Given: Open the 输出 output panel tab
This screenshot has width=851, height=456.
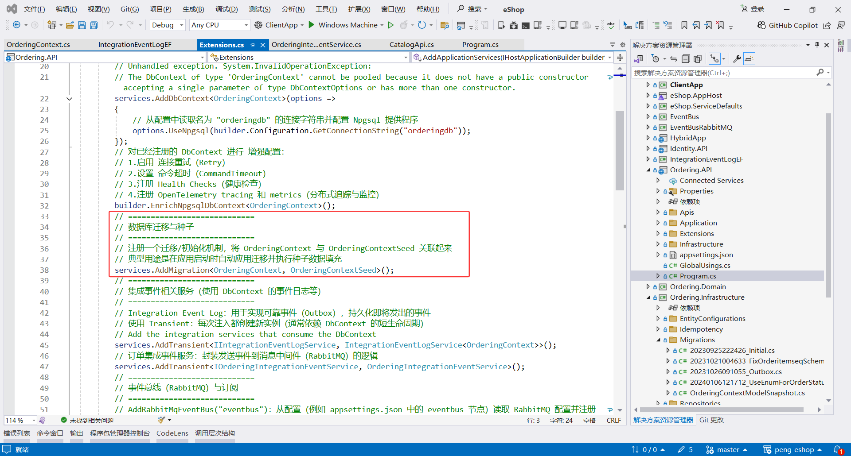Looking at the screenshot, I should [77, 433].
